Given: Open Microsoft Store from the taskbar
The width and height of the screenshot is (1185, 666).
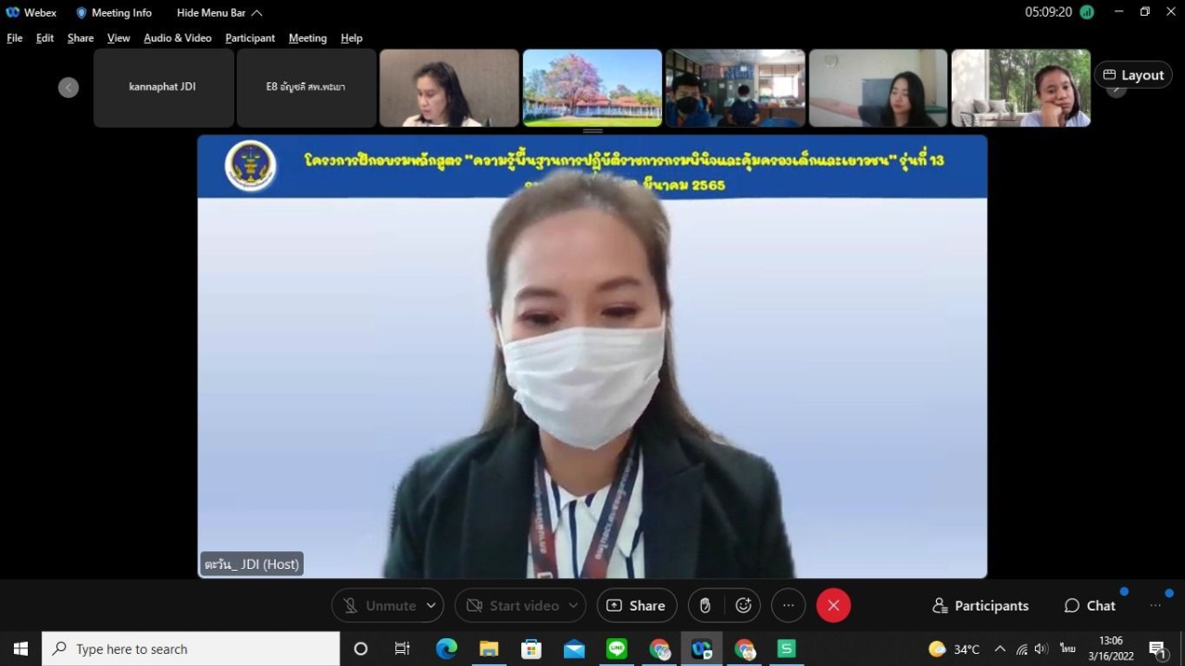Looking at the screenshot, I should point(531,649).
